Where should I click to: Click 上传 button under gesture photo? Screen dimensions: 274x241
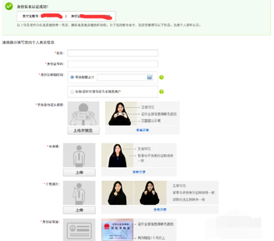click(x=79, y=210)
